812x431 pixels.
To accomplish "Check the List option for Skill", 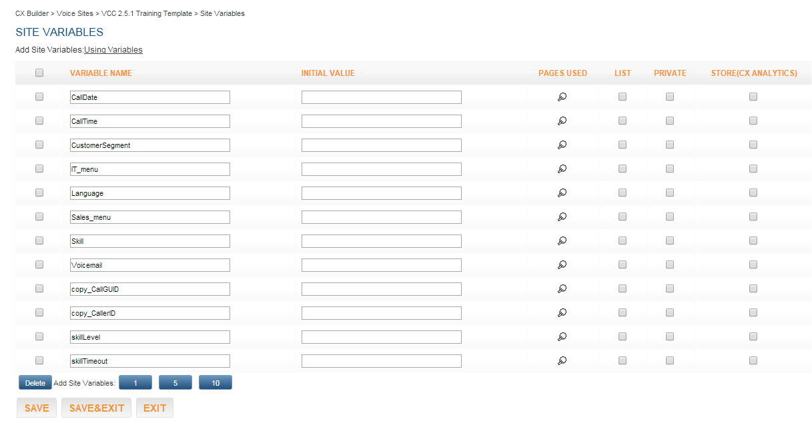I will pos(623,240).
